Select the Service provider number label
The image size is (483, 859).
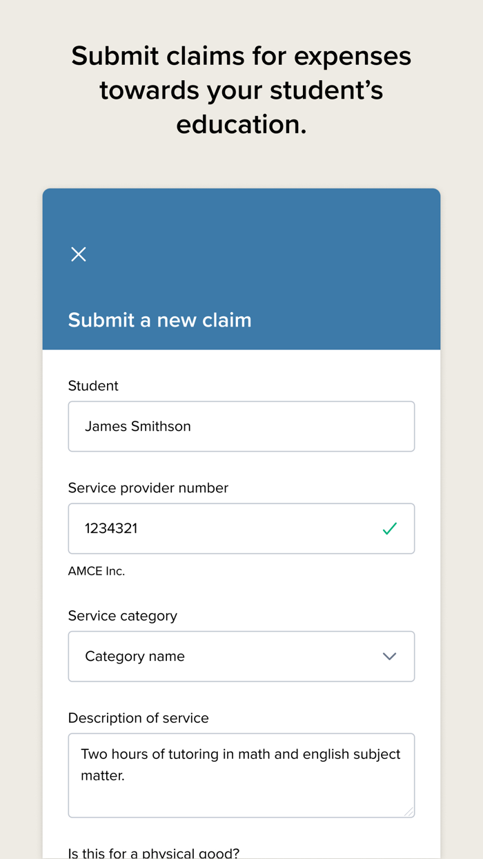coord(148,488)
